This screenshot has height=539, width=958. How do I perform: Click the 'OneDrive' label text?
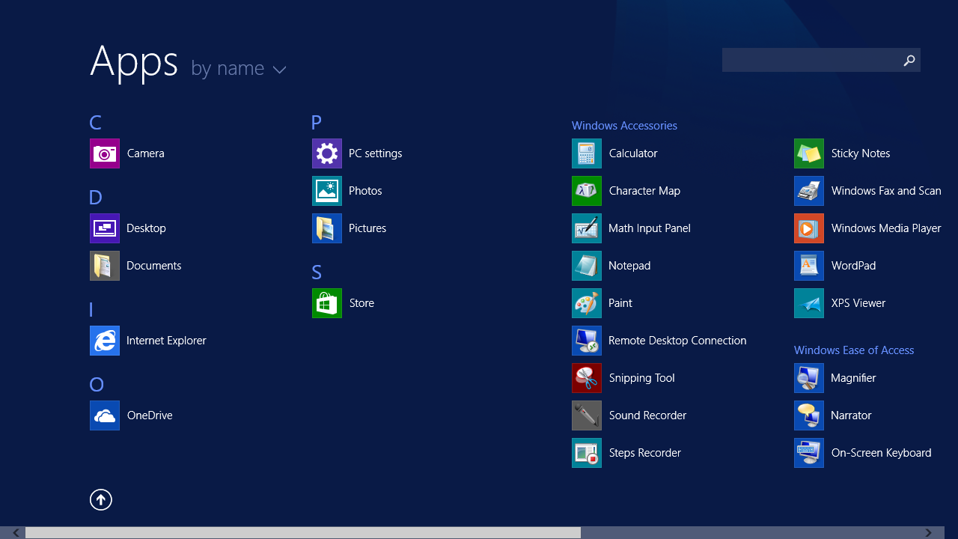point(150,415)
